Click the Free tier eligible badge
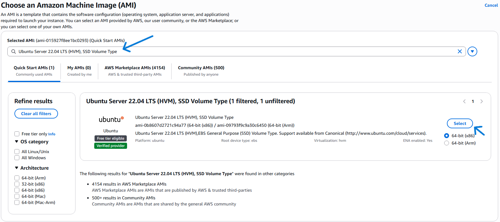The width and height of the screenshot is (500, 222). pos(111,138)
